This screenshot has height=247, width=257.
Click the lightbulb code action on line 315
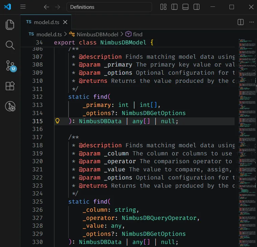57,121
